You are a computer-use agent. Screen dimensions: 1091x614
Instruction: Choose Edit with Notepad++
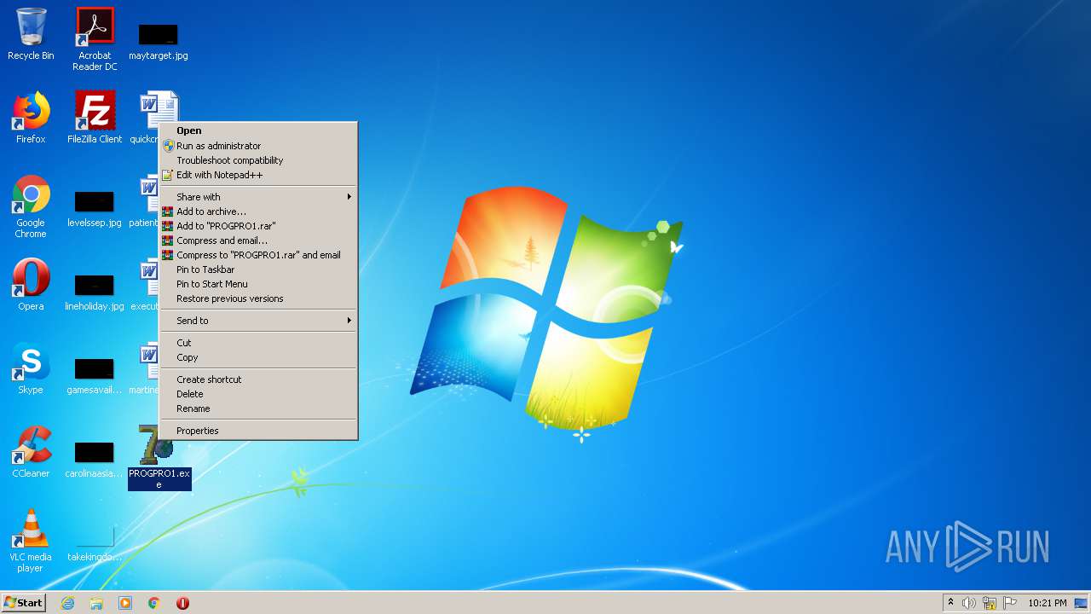pyautogui.click(x=258, y=175)
